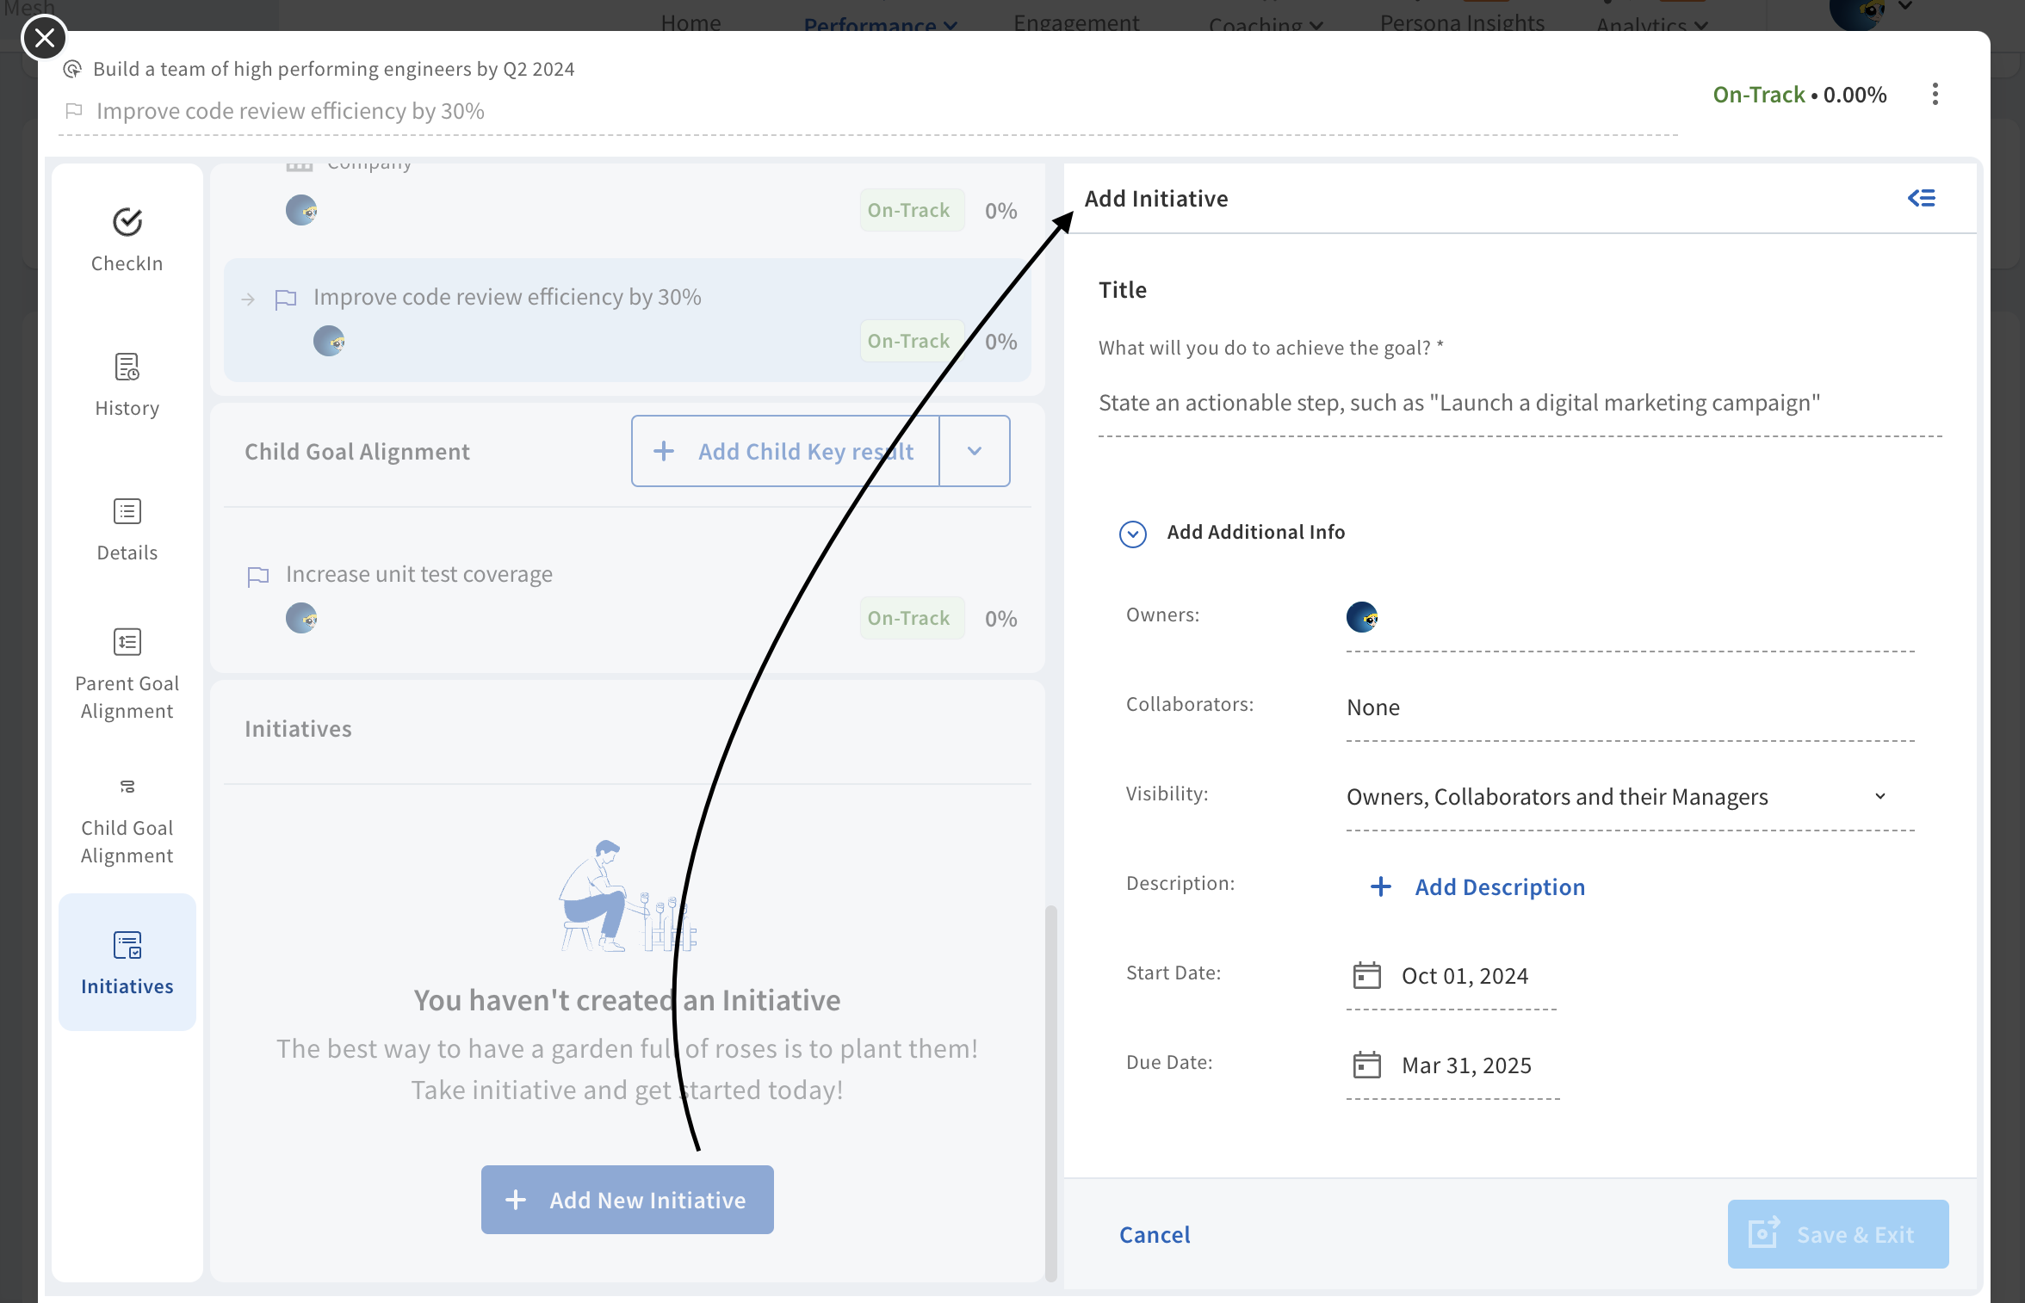Collapse the Add Initiative panel icon
Screen dimensions: 2025x1303
tap(1922, 199)
